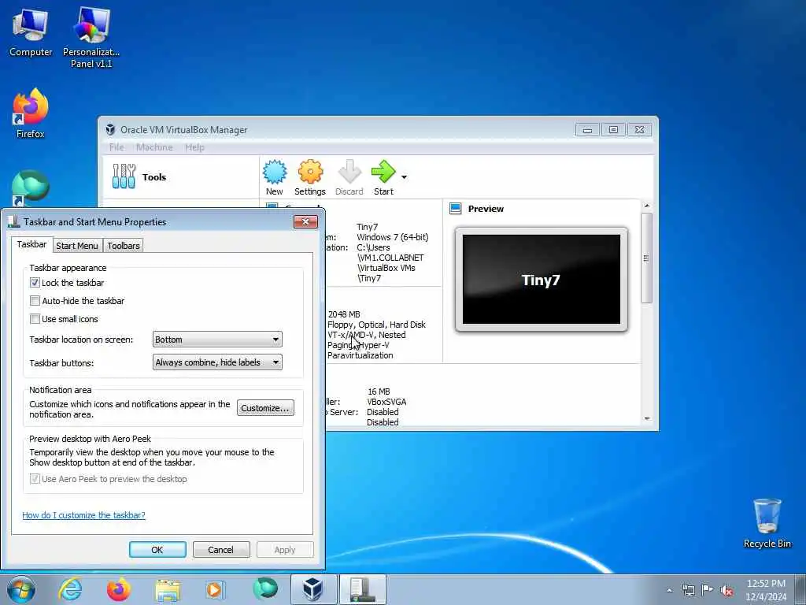Click VirtualBox details scroll down arrow

(647, 419)
